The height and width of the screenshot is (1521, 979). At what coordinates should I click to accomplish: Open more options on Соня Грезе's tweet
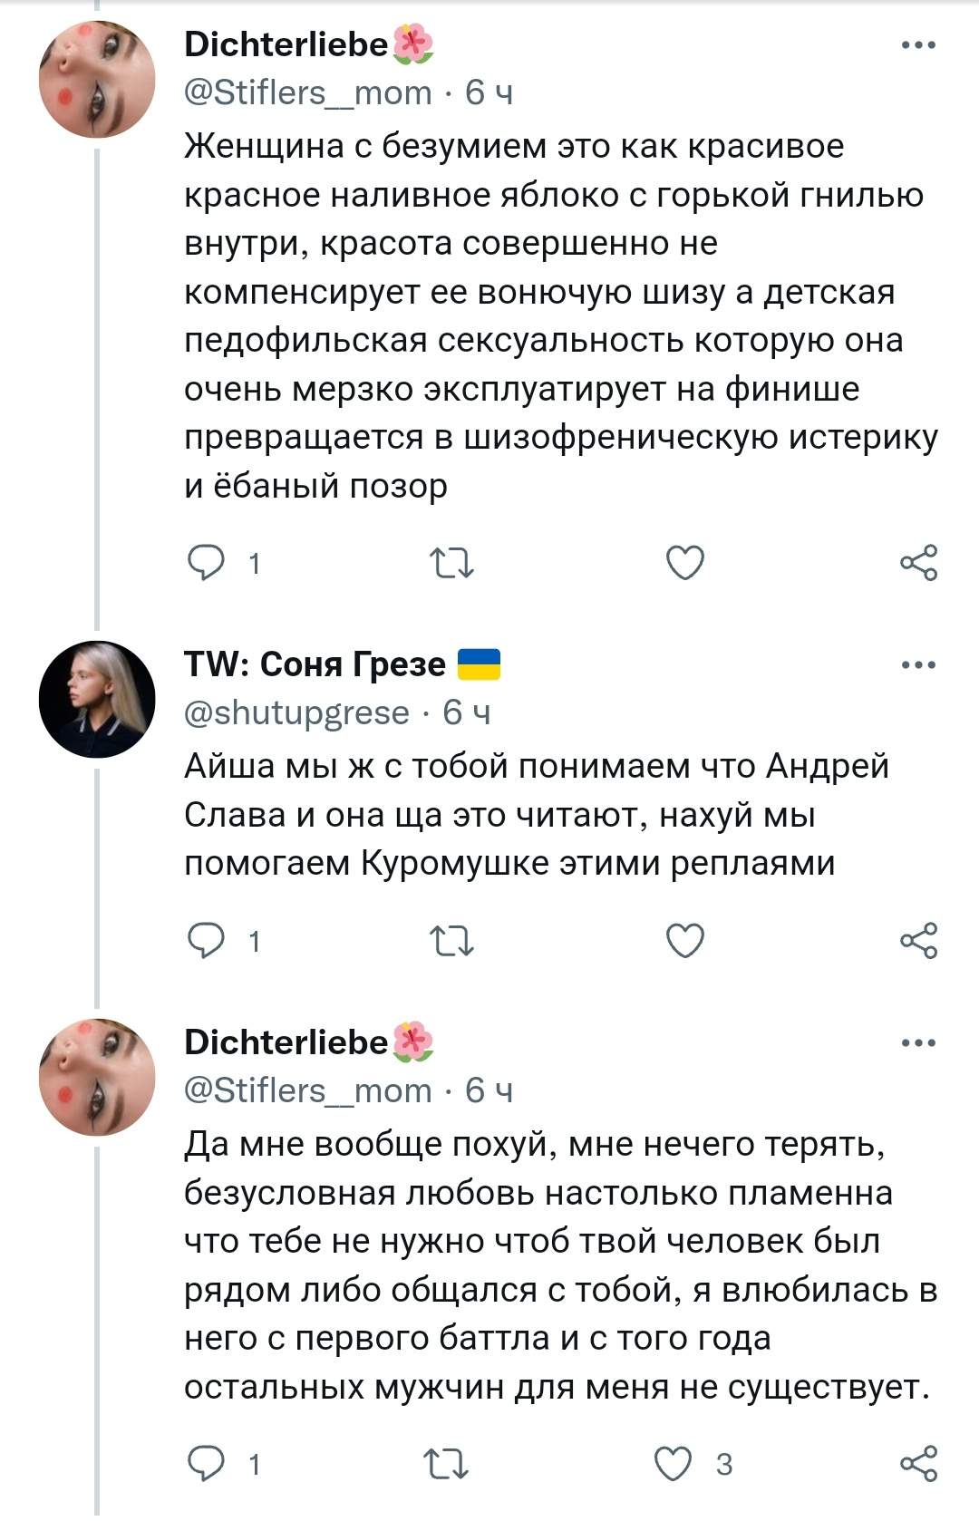click(918, 665)
